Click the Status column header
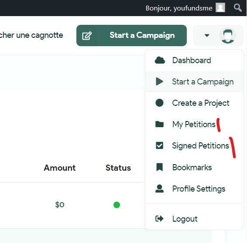This screenshot has height=243, width=247. tap(118, 168)
